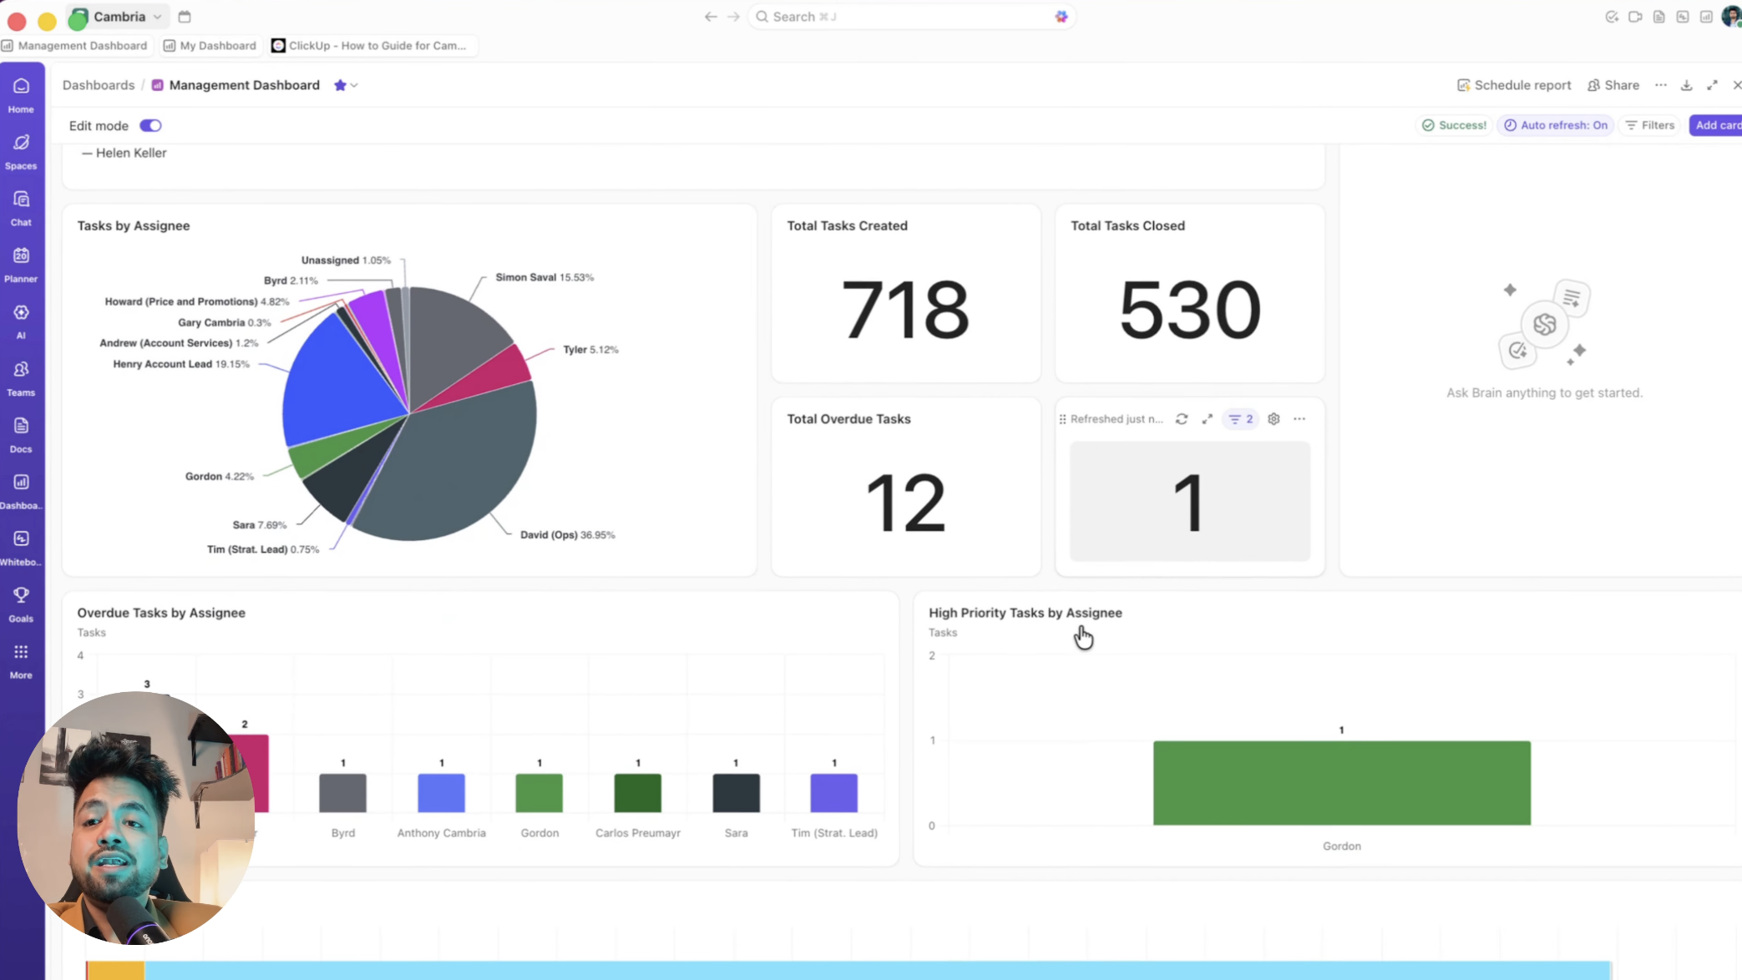Click the Anthony Cambria bar in Overdue chart
The width and height of the screenshot is (1742, 980).
point(441,793)
